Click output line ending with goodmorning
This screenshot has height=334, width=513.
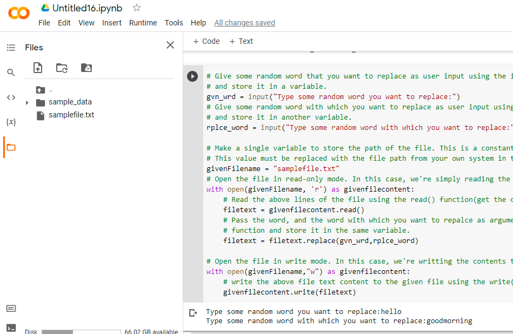click(x=339, y=320)
